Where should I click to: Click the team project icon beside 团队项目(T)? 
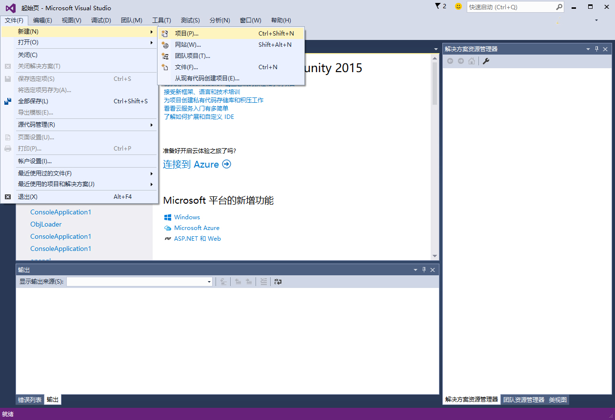165,56
